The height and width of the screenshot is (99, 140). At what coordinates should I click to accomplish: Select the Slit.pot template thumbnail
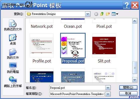tap(104, 46)
